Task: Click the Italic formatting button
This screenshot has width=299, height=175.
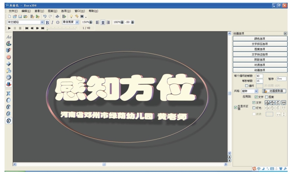Action: [x=52, y=22]
